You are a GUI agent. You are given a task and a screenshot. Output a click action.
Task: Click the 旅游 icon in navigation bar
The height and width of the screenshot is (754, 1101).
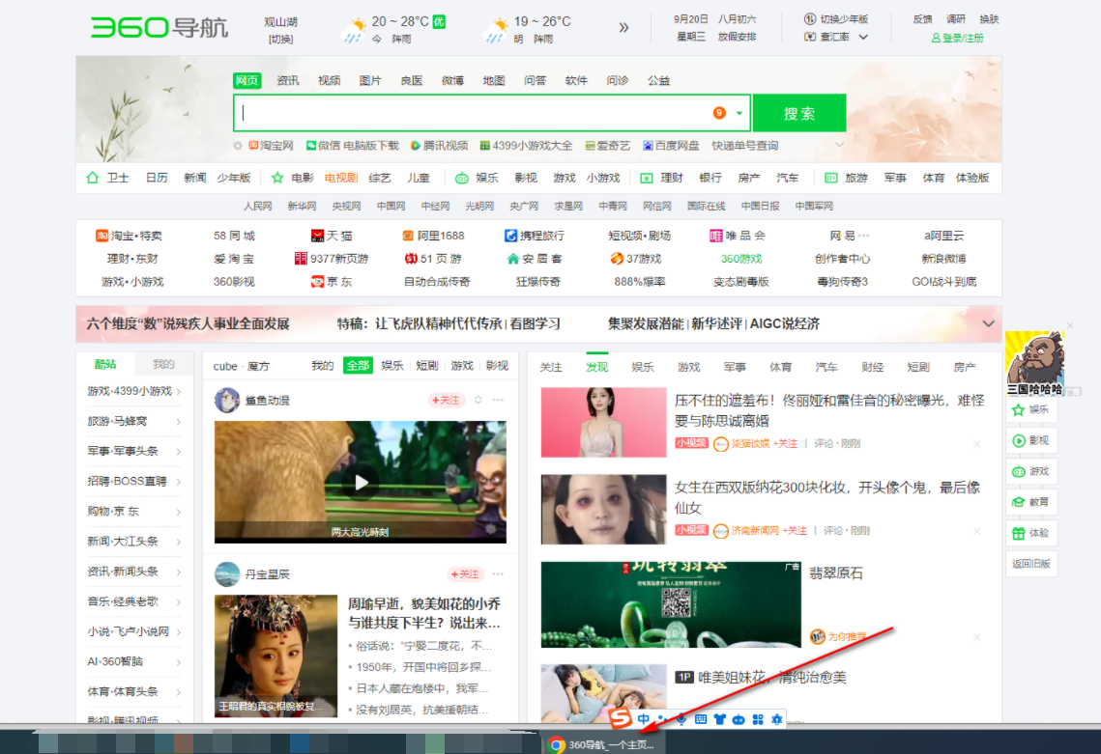[x=830, y=179]
